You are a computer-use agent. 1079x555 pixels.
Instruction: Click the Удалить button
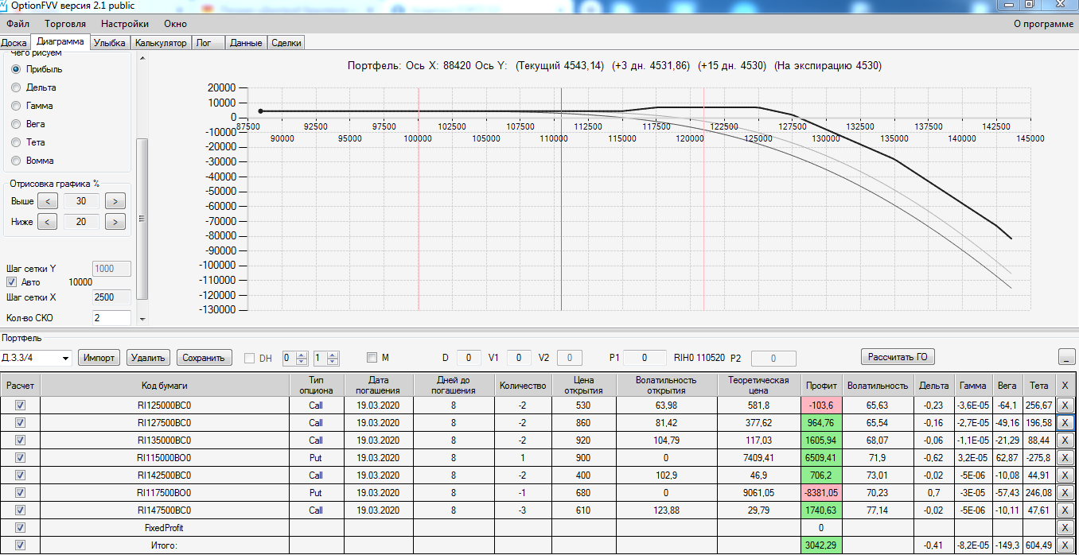click(148, 358)
